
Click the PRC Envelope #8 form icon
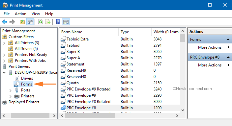point(63,108)
